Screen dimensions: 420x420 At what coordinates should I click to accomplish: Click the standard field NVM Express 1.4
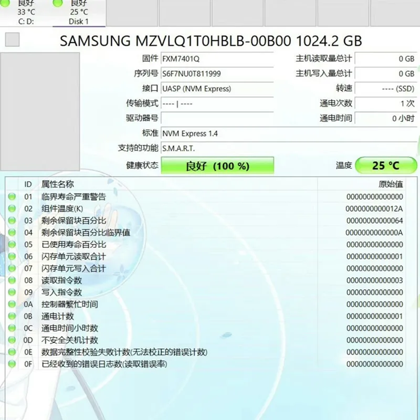click(289, 133)
